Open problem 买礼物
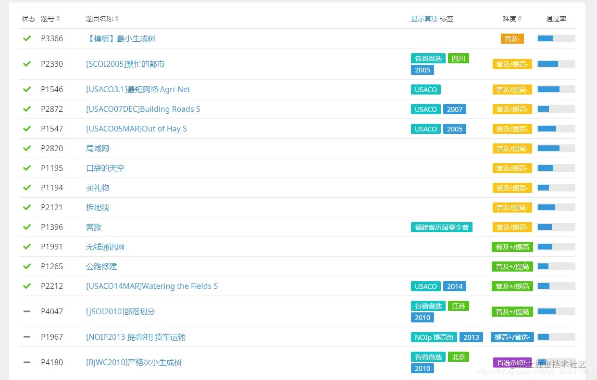Viewport: 597px width, 380px height. [x=98, y=188]
